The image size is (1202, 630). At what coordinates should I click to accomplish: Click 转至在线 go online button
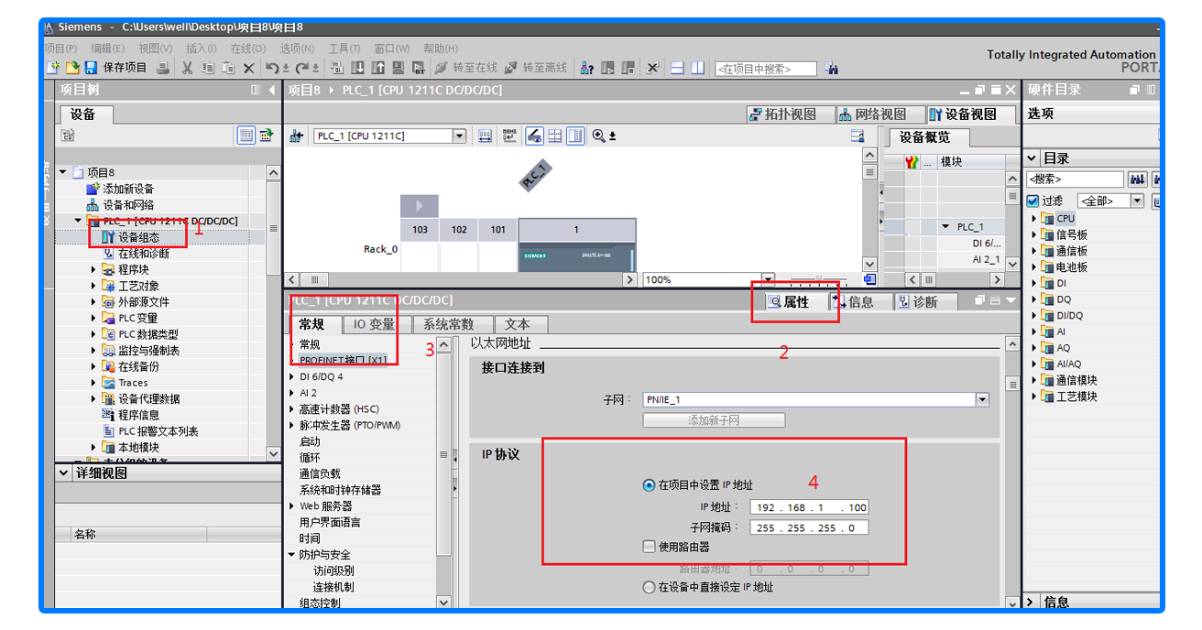[x=466, y=68]
